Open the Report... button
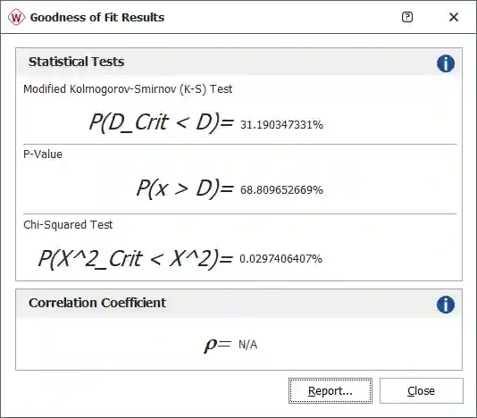Image resolution: width=477 pixels, height=418 pixels. pos(331,391)
